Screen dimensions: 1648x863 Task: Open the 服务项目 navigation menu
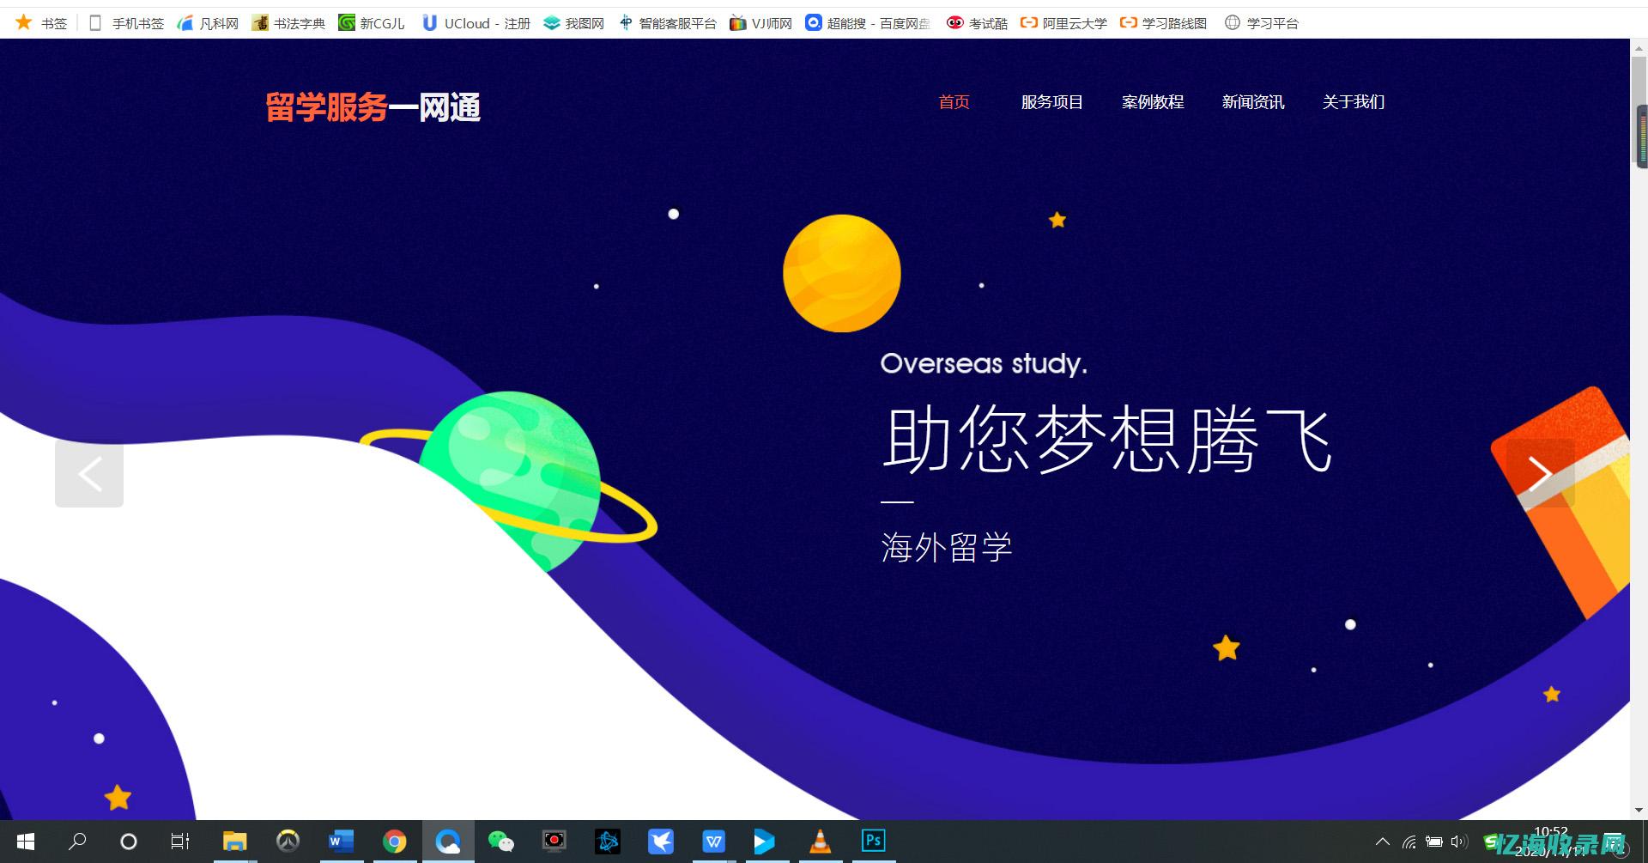tap(1052, 101)
